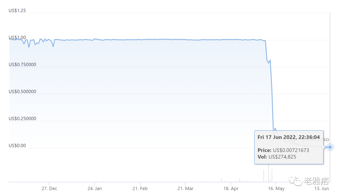Select the US$1.00 price axis label

pos(17,37)
